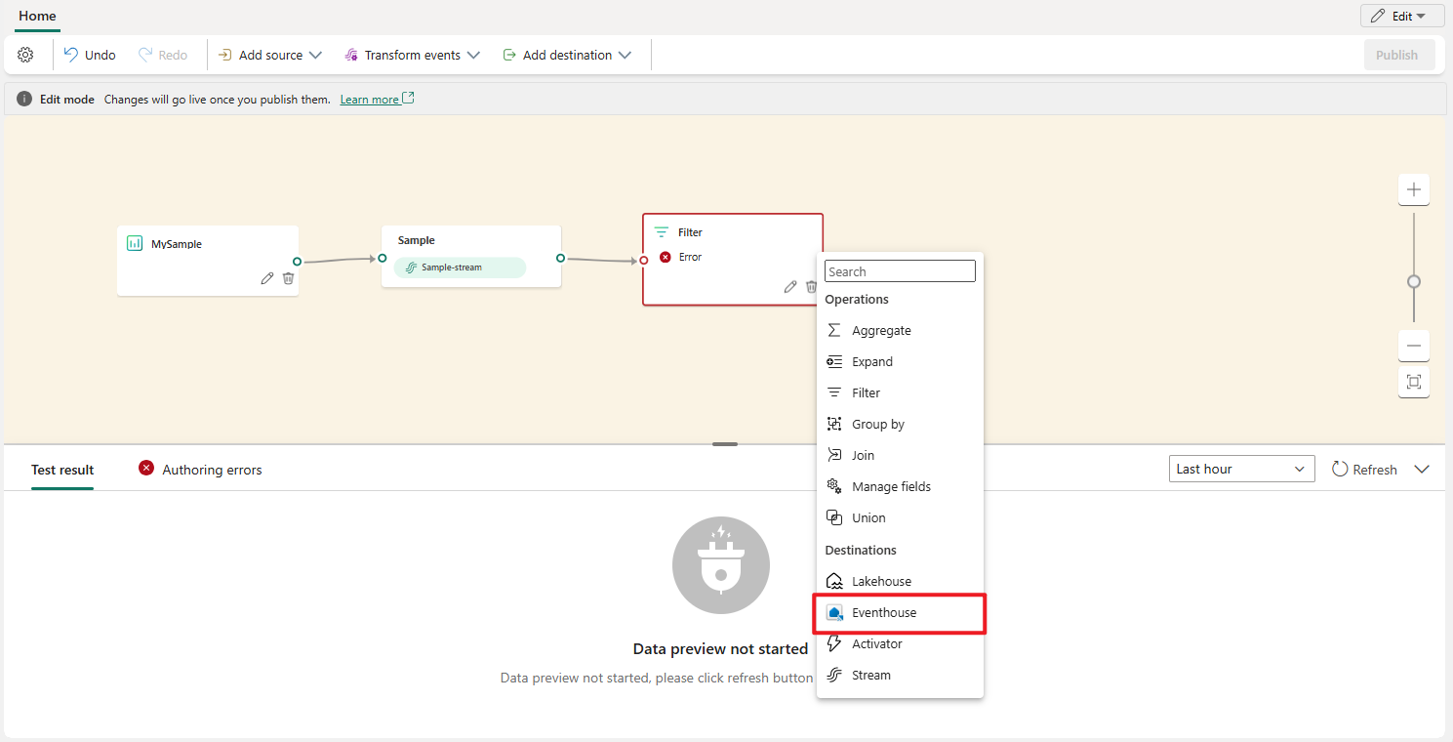Zoom out with the minus icon

pyautogui.click(x=1413, y=345)
